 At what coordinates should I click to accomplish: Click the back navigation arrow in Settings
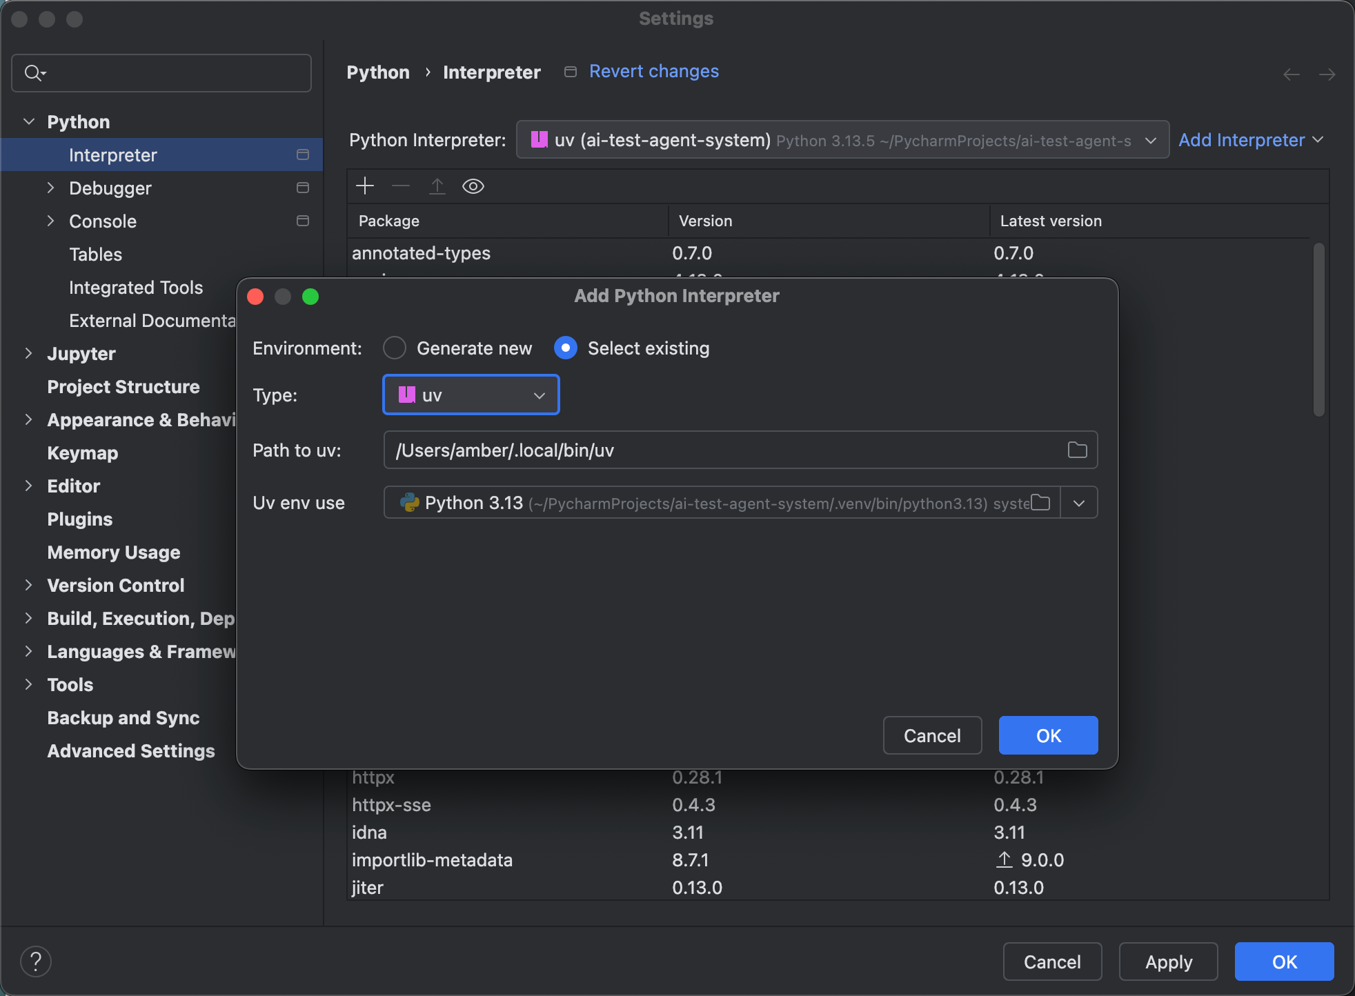coord(1292,74)
